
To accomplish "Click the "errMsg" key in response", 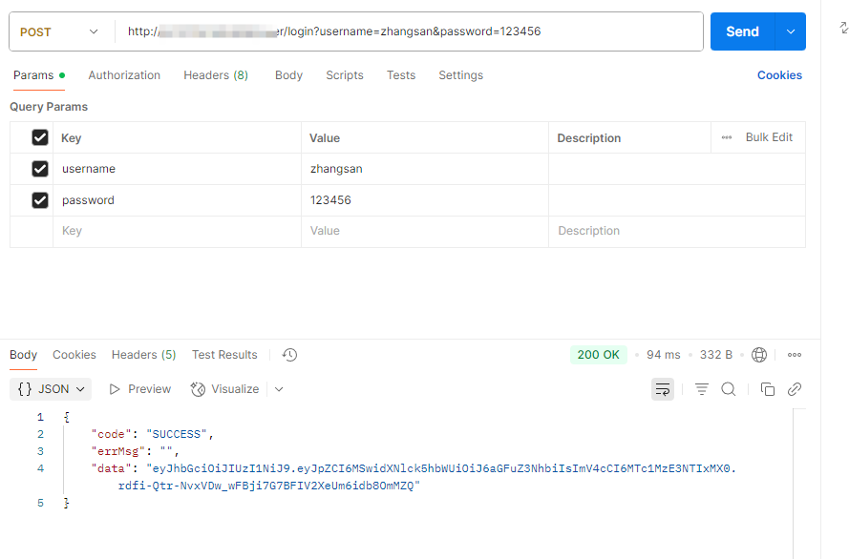I will [117, 451].
